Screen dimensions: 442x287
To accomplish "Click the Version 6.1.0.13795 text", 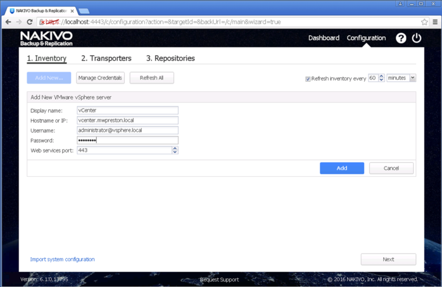I will [44, 280].
